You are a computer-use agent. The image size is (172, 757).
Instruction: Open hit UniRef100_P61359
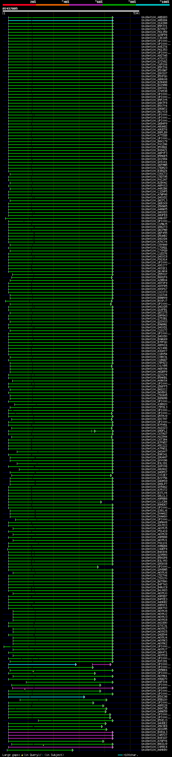click(154, 32)
